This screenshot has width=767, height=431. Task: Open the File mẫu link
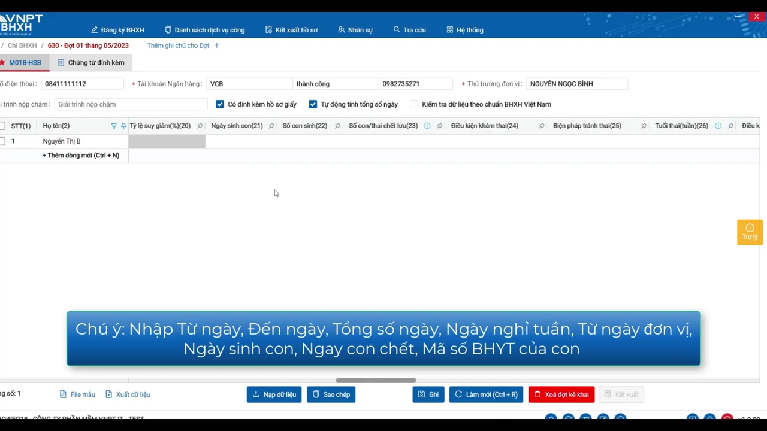tap(77, 394)
